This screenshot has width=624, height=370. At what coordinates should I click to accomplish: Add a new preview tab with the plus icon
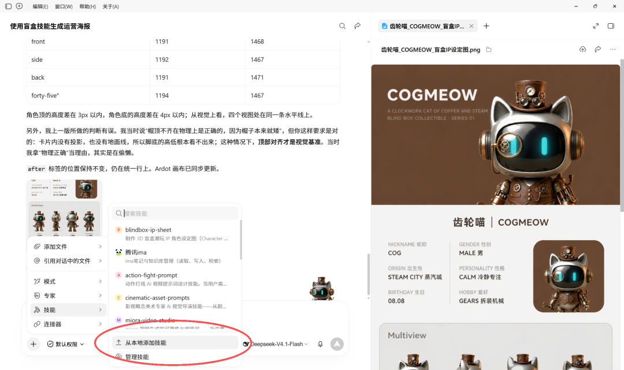pos(486,26)
